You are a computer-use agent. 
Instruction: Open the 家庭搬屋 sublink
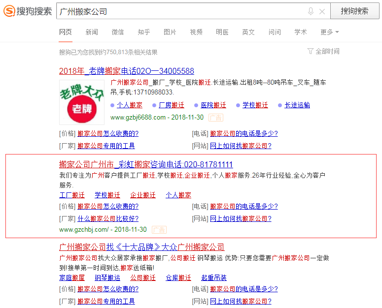pyautogui.click(x=72, y=277)
